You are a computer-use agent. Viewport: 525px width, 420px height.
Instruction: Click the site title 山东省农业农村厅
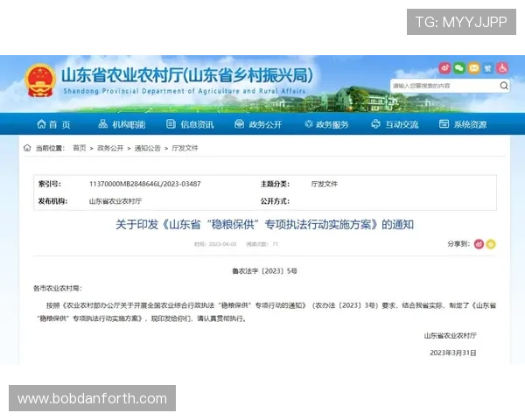pyautogui.click(x=187, y=75)
